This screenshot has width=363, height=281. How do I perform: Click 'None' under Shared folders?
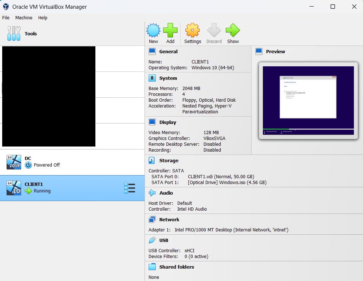tap(154, 277)
